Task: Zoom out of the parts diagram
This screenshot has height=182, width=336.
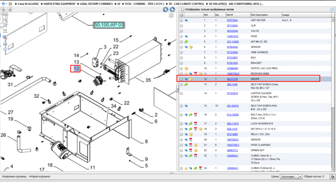Action: [5, 25]
